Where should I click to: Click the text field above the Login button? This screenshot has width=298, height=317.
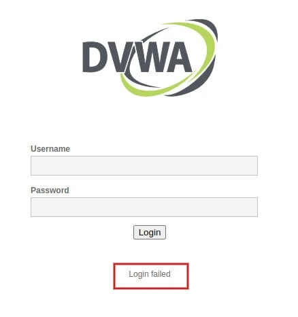144,207
